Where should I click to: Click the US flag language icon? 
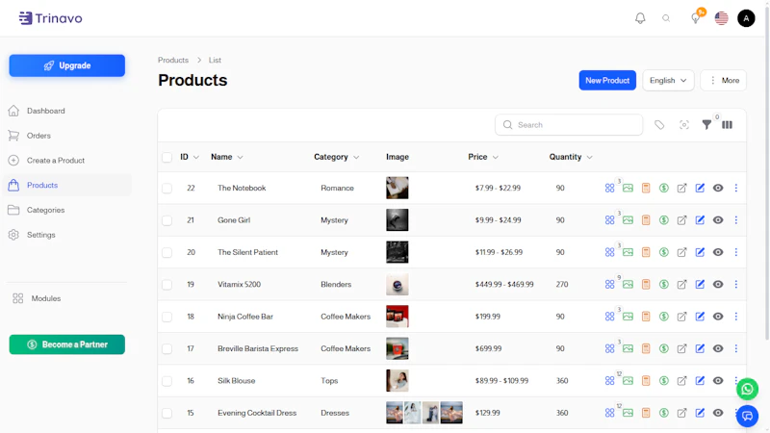(721, 18)
